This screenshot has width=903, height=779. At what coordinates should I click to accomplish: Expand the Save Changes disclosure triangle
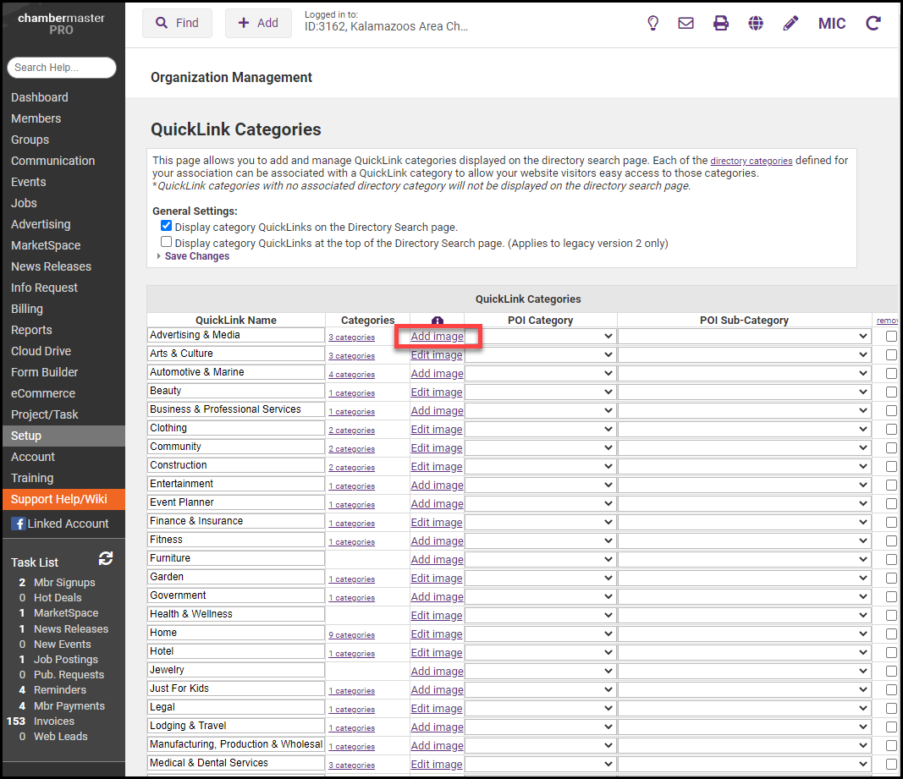tap(159, 256)
